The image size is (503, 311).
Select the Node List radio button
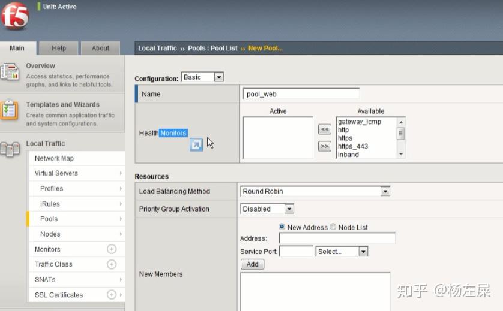pos(333,227)
